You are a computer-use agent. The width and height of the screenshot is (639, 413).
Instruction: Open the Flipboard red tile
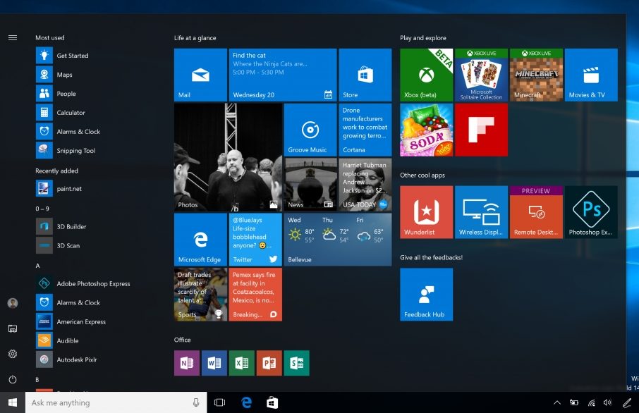[482, 130]
